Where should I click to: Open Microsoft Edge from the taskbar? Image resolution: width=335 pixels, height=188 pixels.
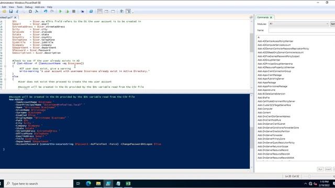point(88,183)
